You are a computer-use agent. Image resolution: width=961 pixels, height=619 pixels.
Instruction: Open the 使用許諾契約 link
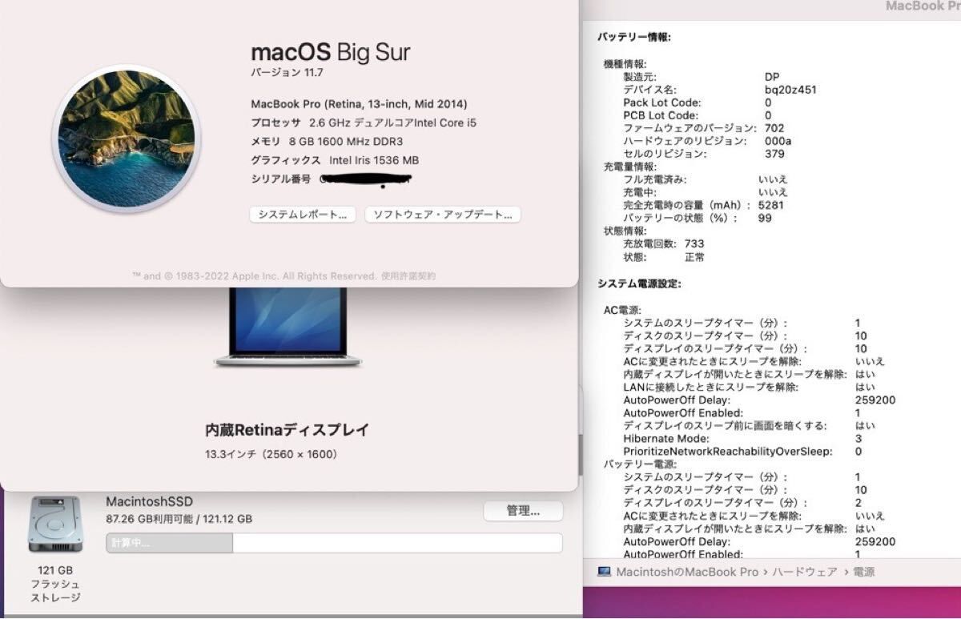tap(408, 275)
